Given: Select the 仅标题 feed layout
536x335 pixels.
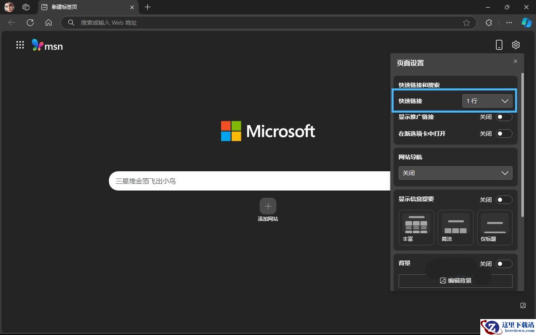Looking at the screenshot, I should pyautogui.click(x=495, y=227).
